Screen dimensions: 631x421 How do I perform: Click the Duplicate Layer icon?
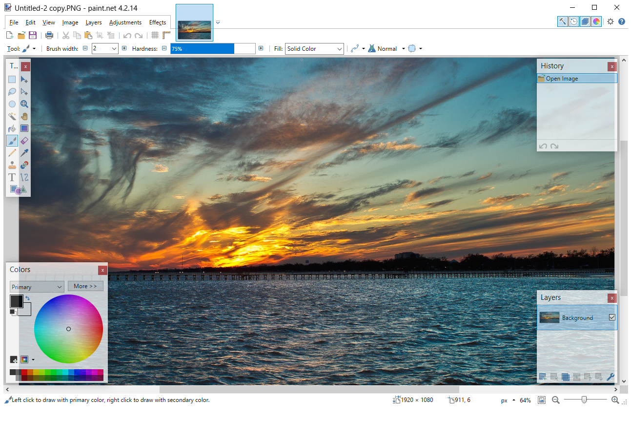tap(566, 377)
